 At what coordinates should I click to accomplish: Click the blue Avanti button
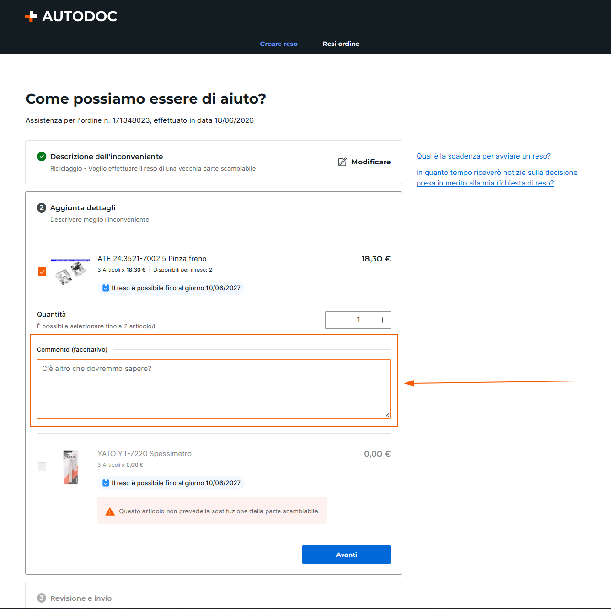[346, 555]
